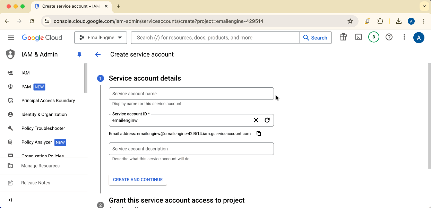Image resolution: width=431 pixels, height=208 pixels.
Task: Open the browser tab search chevron
Action: (x=424, y=6)
